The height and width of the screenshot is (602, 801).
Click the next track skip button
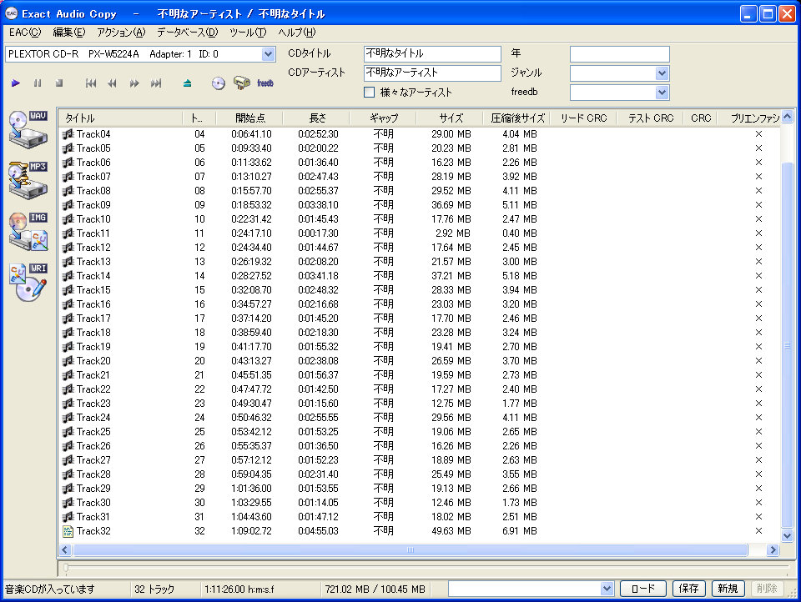coord(156,83)
